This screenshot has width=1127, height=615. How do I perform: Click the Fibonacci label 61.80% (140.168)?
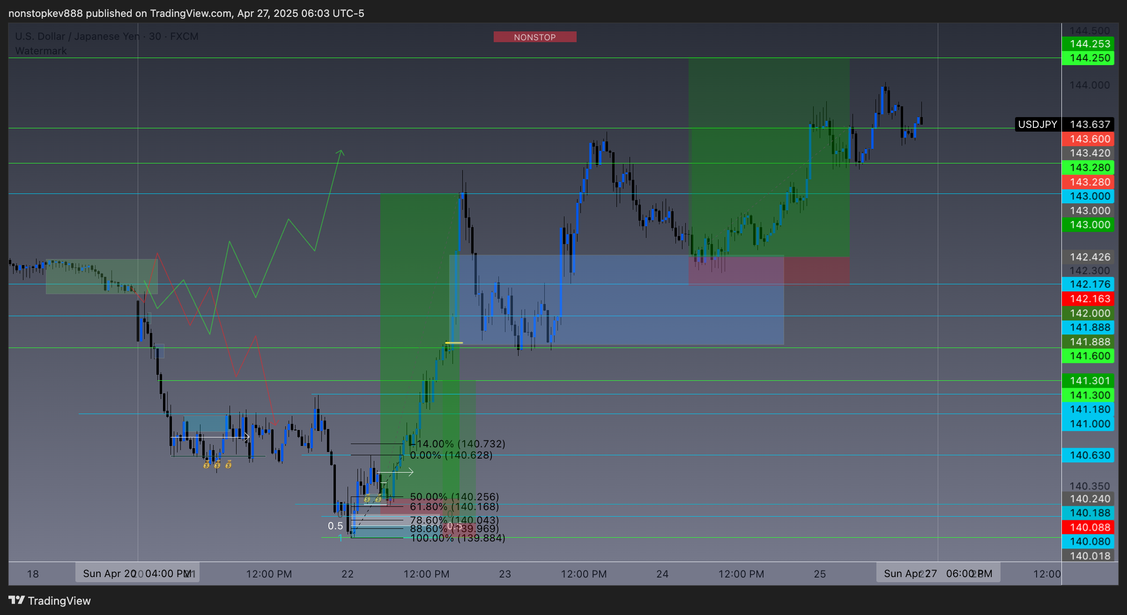[x=454, y=506]
